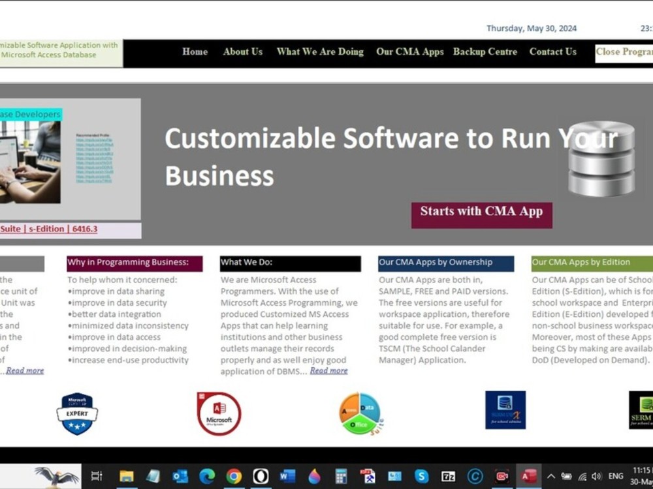653x489 pixels.
Task: Open Suite s-Edition 6416.3 link
Action: [49, 229]
